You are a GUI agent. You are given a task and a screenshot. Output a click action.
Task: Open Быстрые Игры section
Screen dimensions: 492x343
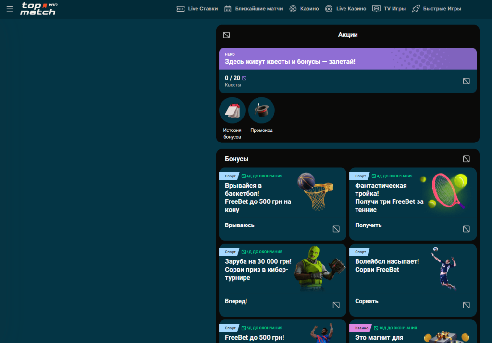[x=436, y=9]
